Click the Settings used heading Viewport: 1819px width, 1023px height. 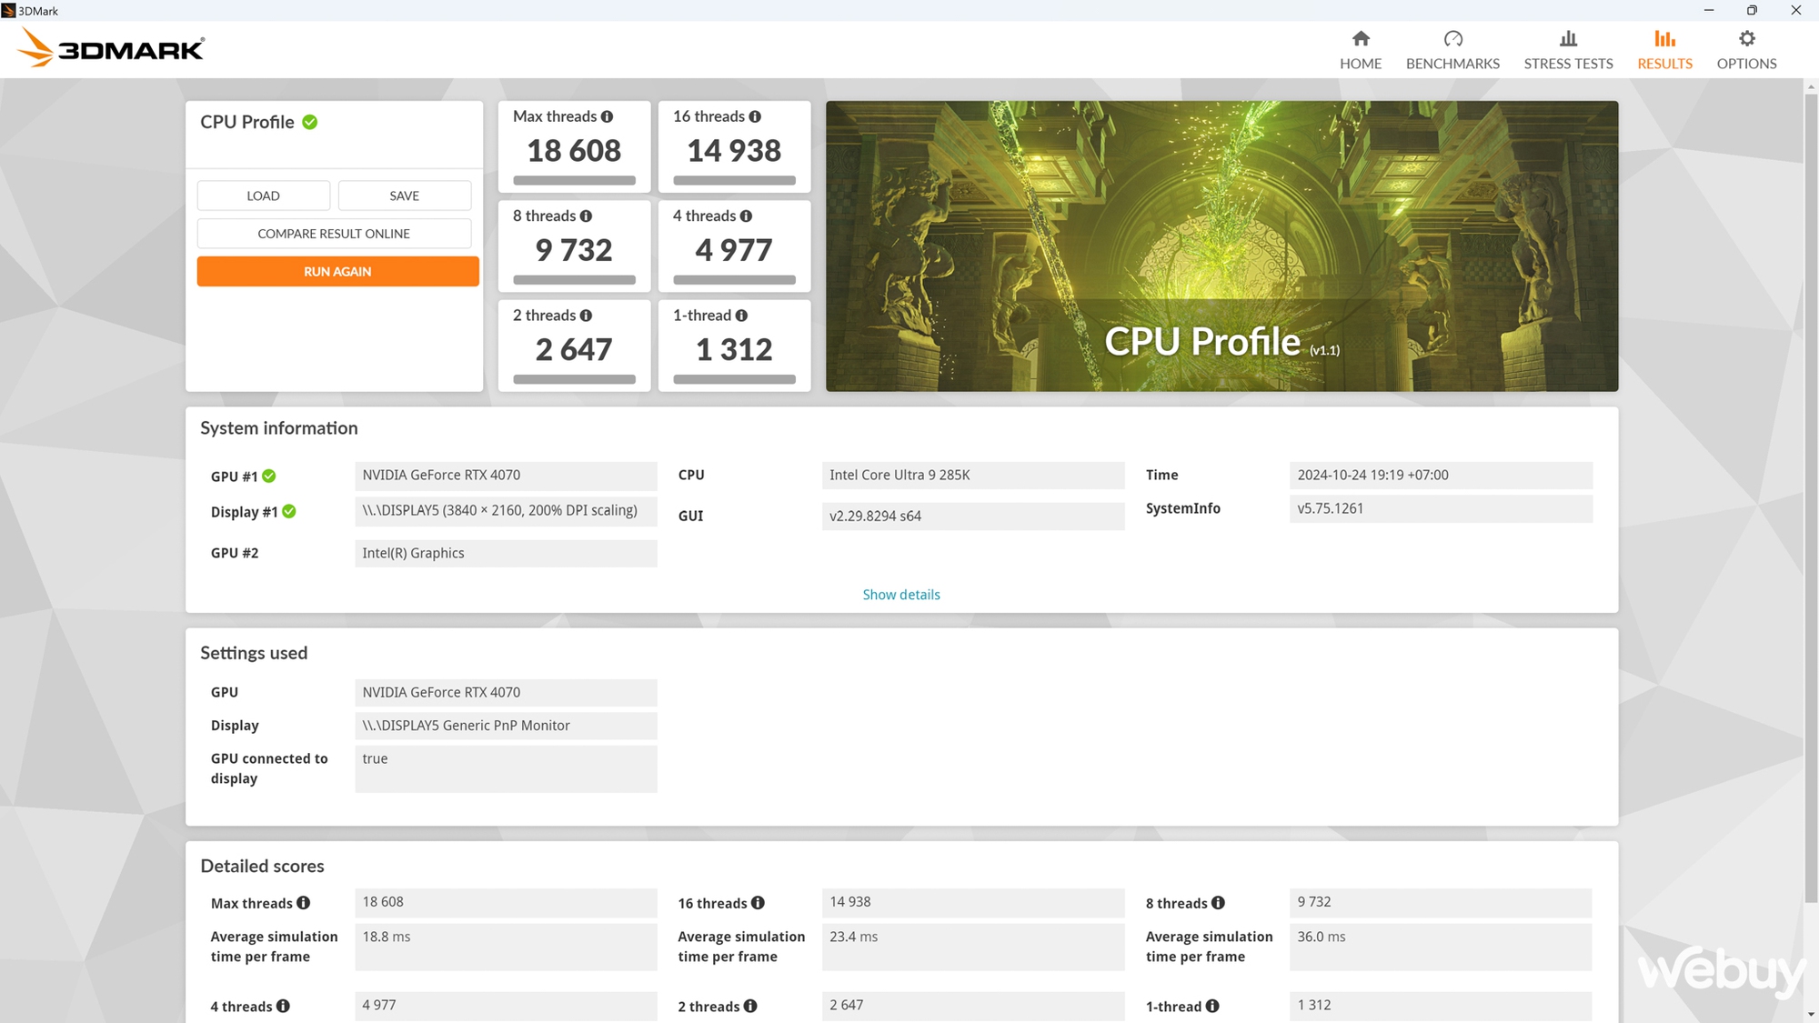coord(254,653)
